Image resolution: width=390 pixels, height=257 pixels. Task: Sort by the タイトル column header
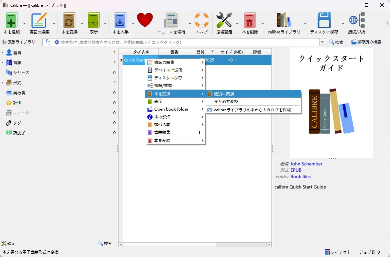pyautogui.click(x=141, y=52)
